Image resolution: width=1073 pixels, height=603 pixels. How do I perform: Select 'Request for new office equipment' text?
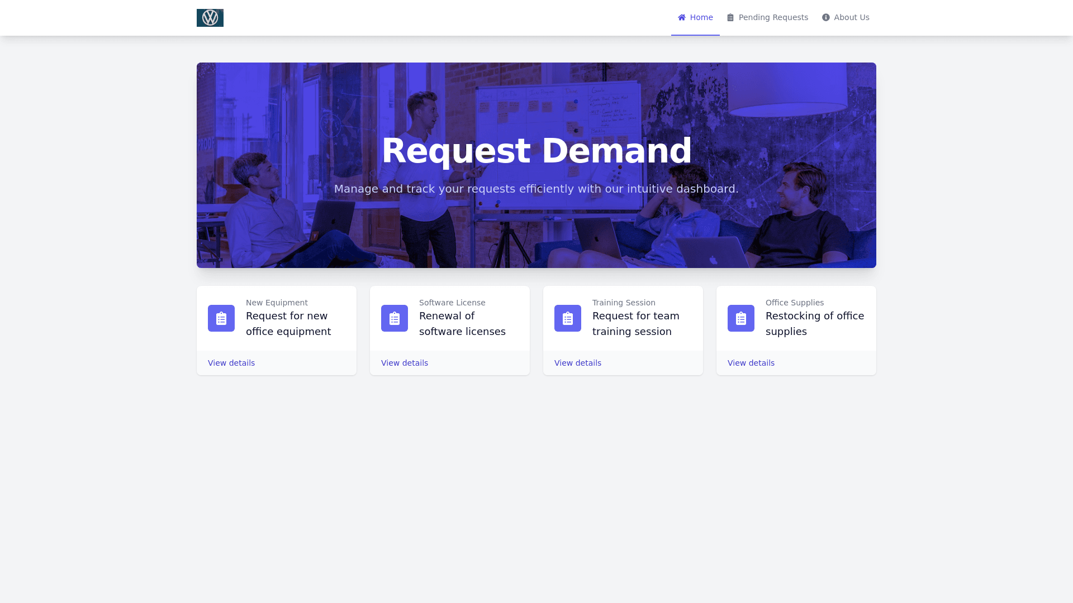click(288, 324)
